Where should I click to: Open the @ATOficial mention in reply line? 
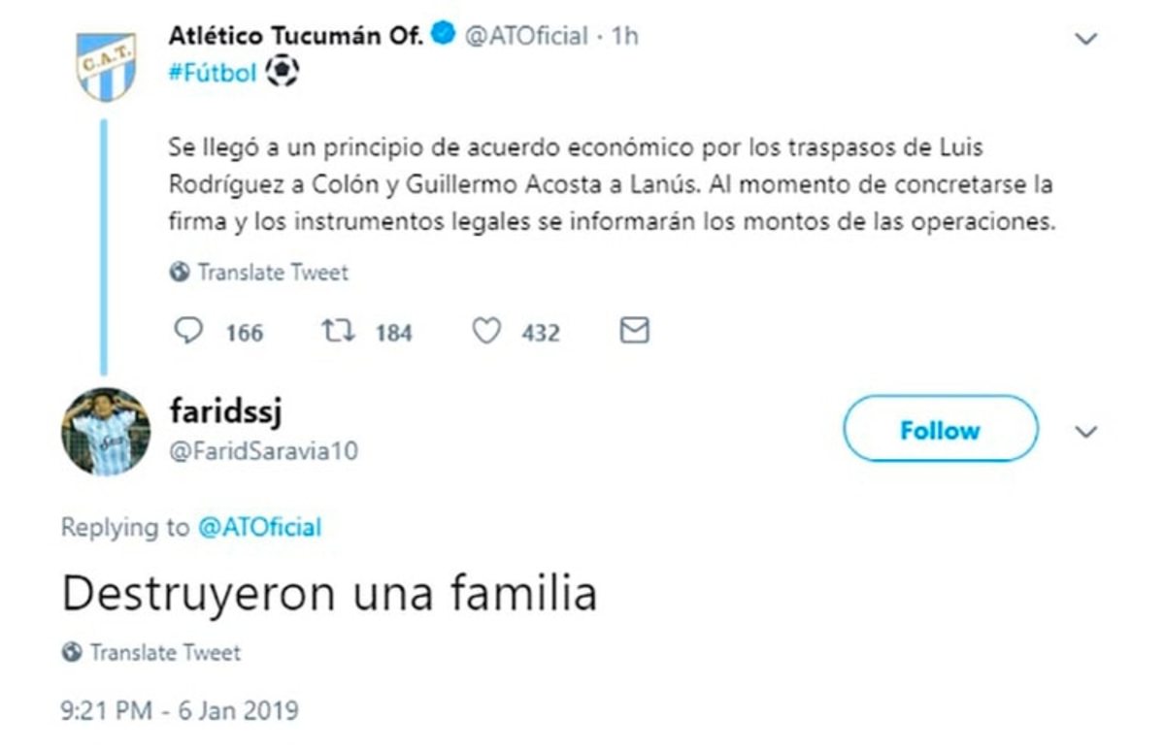(x=259, y=528)
